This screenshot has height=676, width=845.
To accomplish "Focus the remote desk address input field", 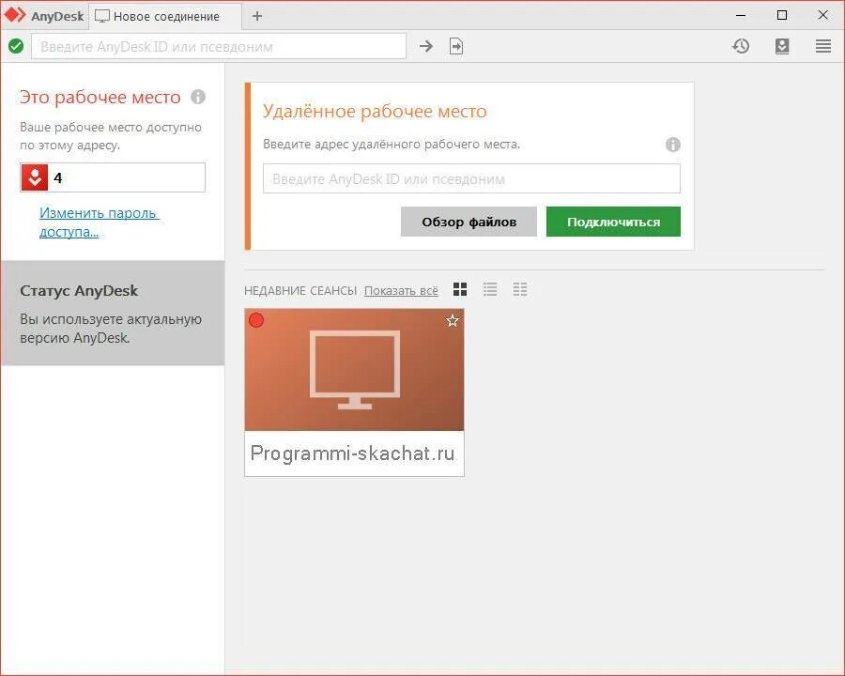I will tap(471, 178).
